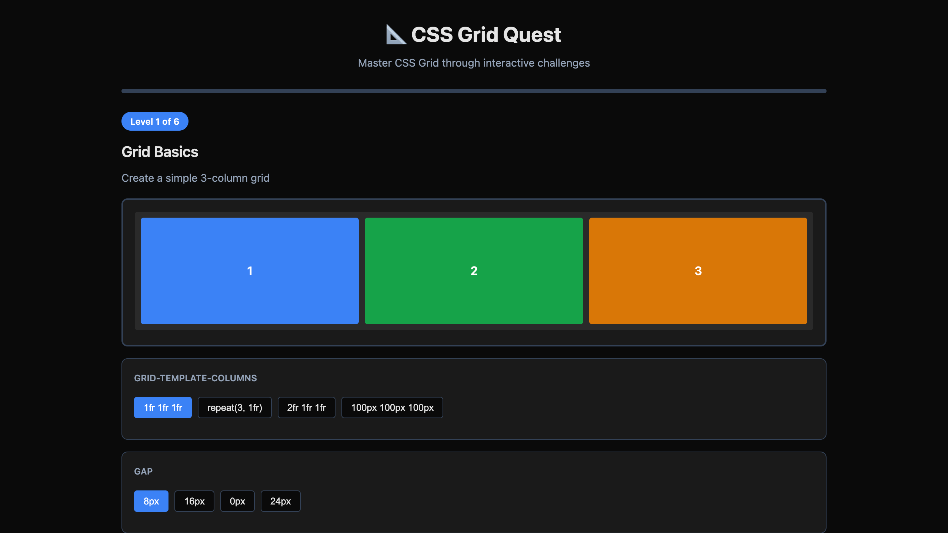This screenshot has height=533, width=948.
Task: Click the triangle ruler logo icon
Action: (x=396, y=34)
